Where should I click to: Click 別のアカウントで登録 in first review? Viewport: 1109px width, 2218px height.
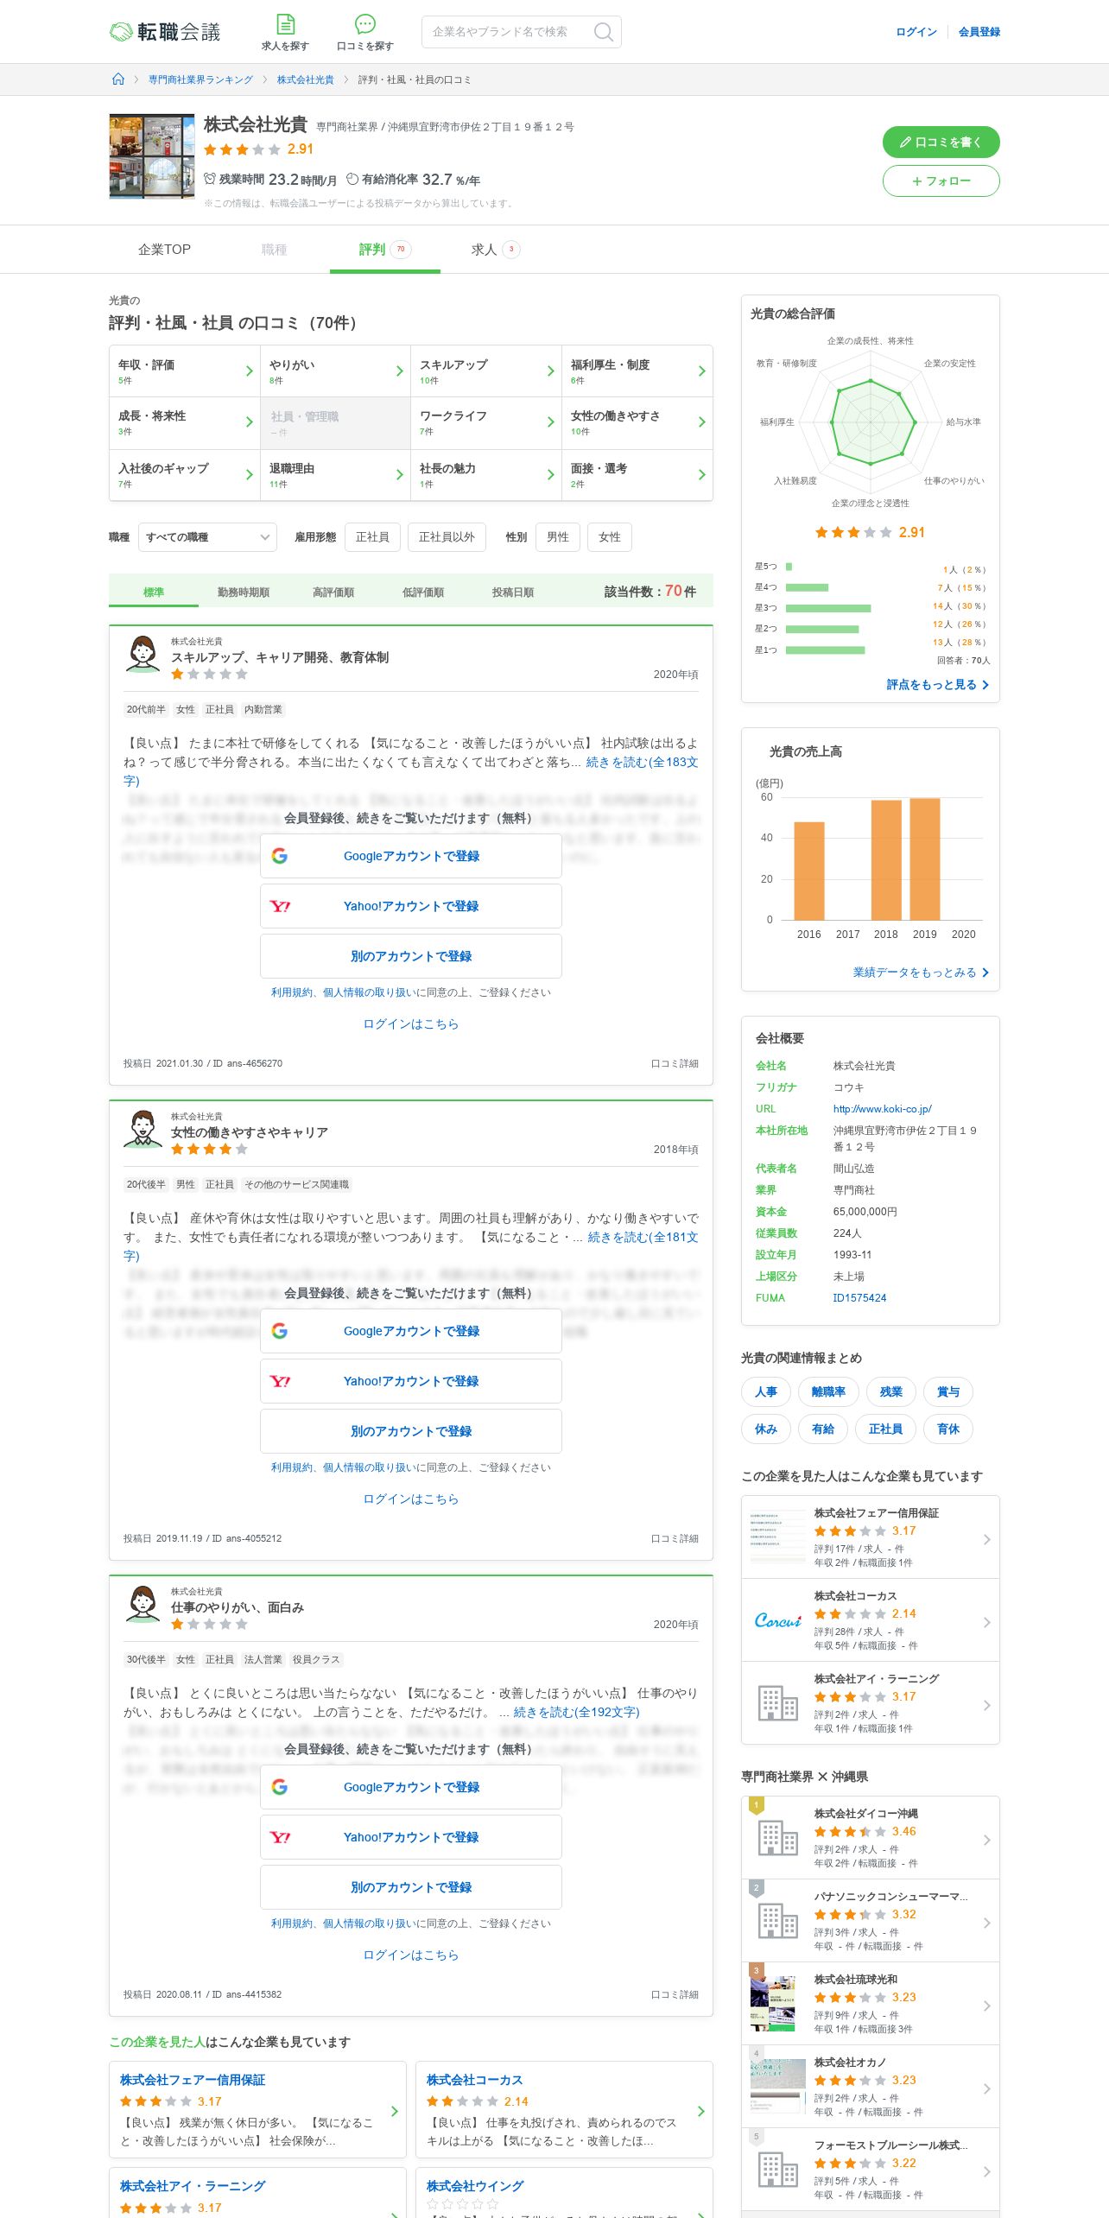[x=411, y=956]
